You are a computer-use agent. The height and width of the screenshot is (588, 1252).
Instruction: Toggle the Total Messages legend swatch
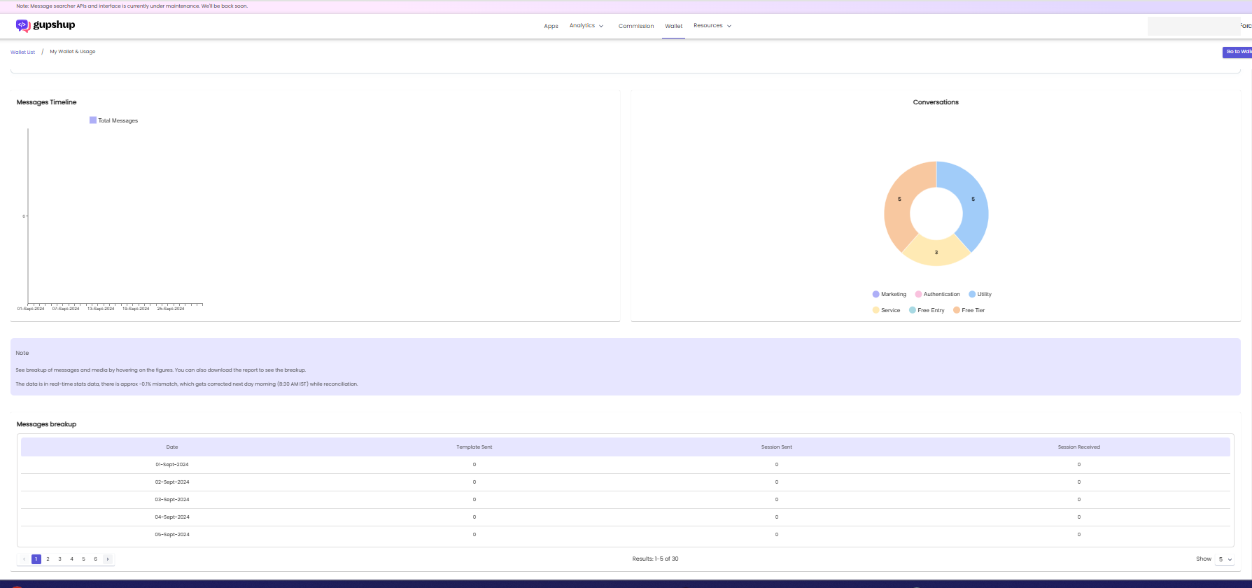coord(93,120)
